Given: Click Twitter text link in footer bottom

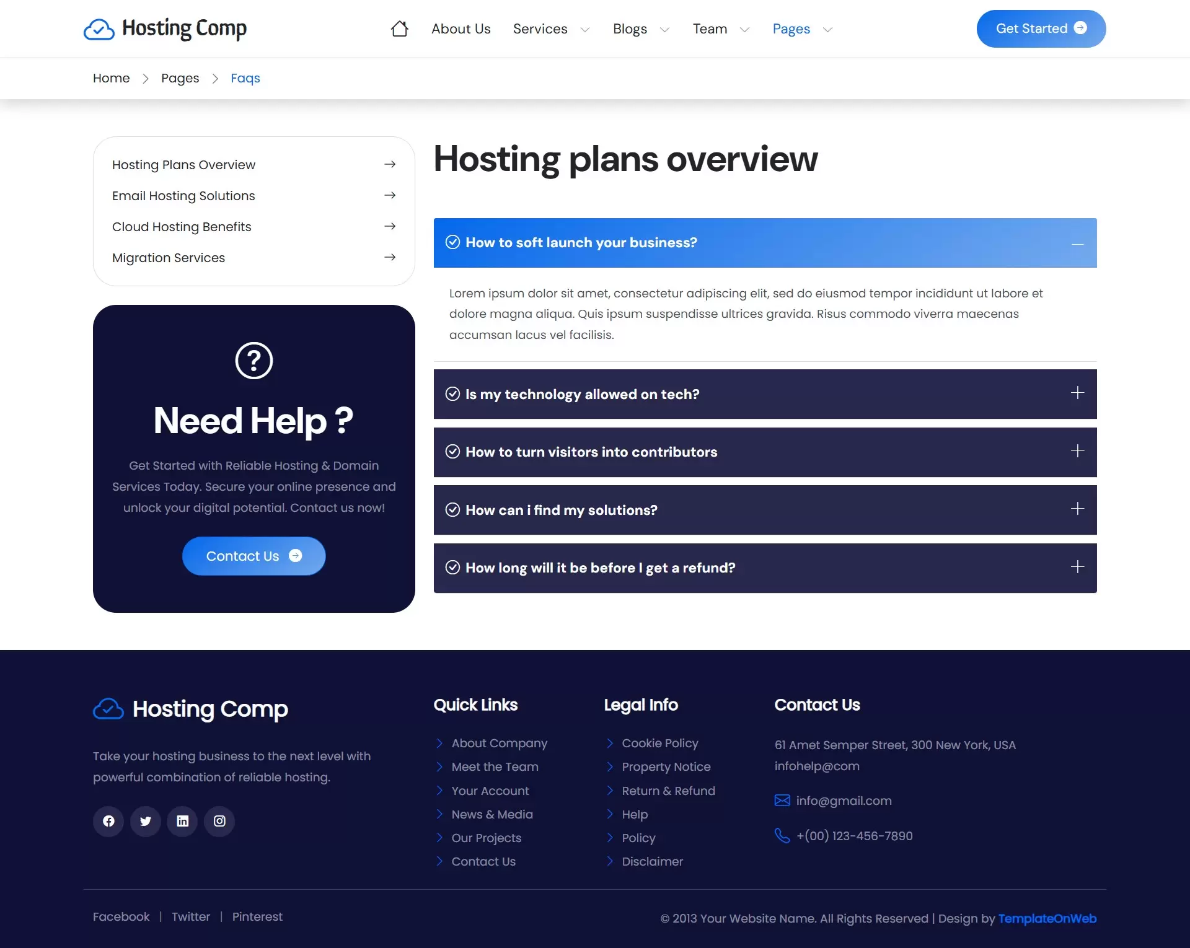Looking at the screenshot, I should click(x=191, y=916).
